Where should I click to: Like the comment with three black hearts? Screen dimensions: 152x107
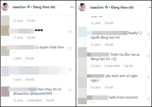click(x=70, y=32)
